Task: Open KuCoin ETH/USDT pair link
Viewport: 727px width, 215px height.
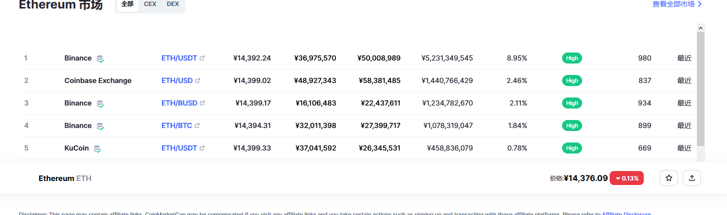Action: click(179, 148)
